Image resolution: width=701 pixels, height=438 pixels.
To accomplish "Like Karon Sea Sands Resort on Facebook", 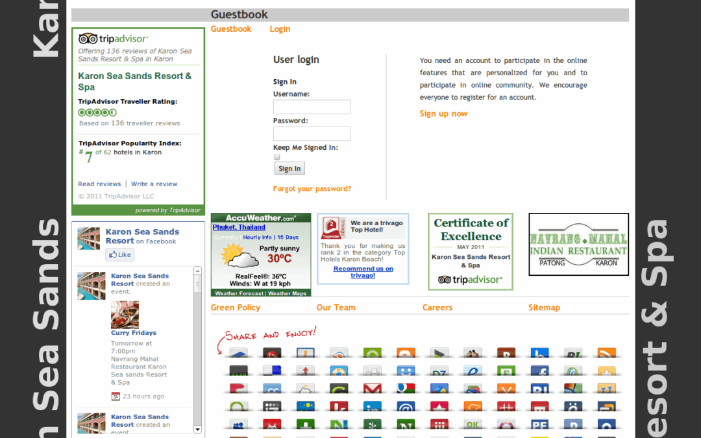I will [120, 255].
